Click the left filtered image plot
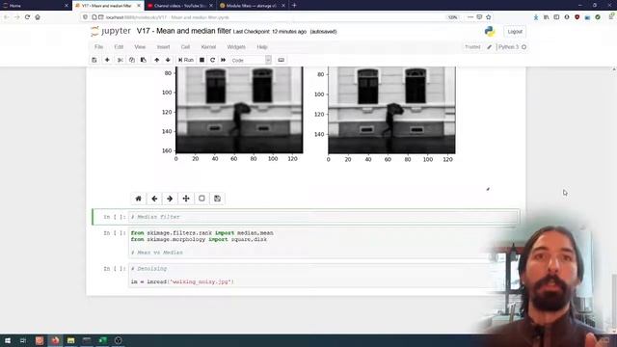Screen dimensions: 617x347 pyautogui.click(x=239, y=110)
